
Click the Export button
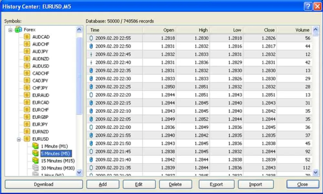[x=216, y=184]
